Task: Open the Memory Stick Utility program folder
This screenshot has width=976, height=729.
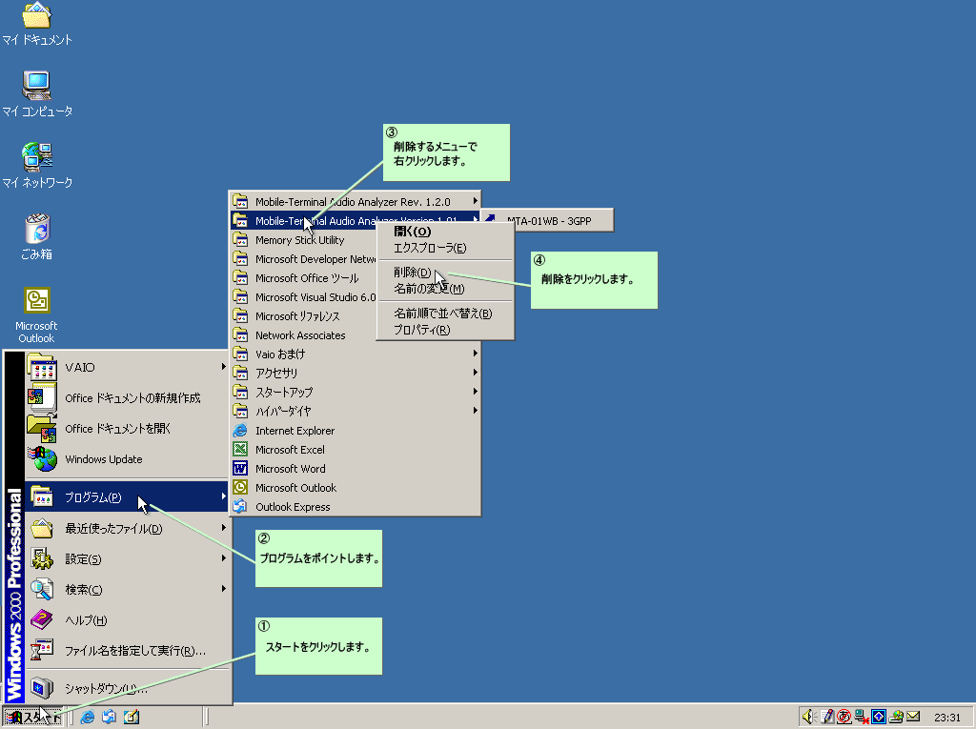Action: tap(304, 240)
